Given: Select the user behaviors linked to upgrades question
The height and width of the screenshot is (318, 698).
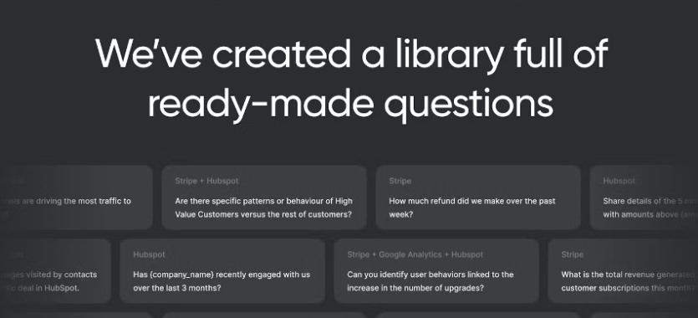Looking at the screenshot, I should click(436, 271).
